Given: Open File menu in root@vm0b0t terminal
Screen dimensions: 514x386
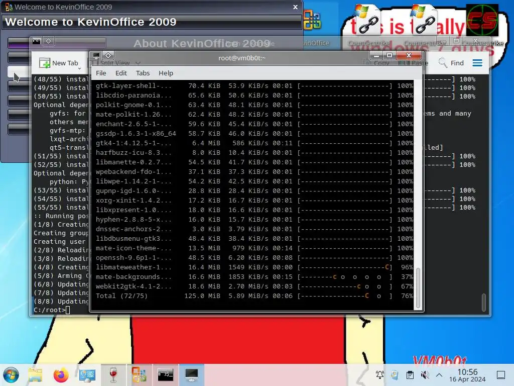Looking at the screenshot, I should coord(101,73).
